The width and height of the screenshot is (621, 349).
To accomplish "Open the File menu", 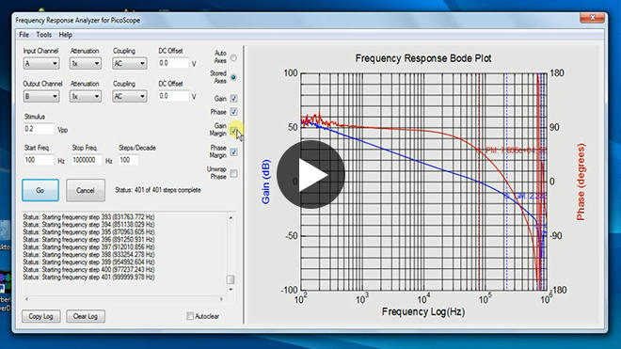I will coord(24,35).
